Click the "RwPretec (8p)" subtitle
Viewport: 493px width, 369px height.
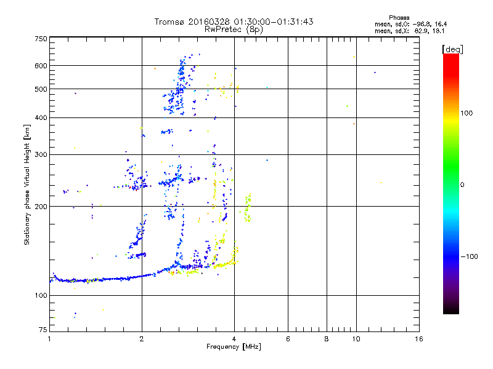pos(234,30)
